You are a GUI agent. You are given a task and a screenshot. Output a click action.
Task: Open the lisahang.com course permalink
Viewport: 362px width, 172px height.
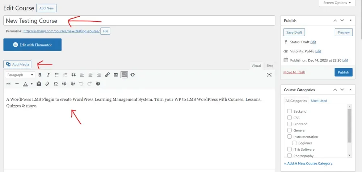pyautogui.click(x=62, y=31)
